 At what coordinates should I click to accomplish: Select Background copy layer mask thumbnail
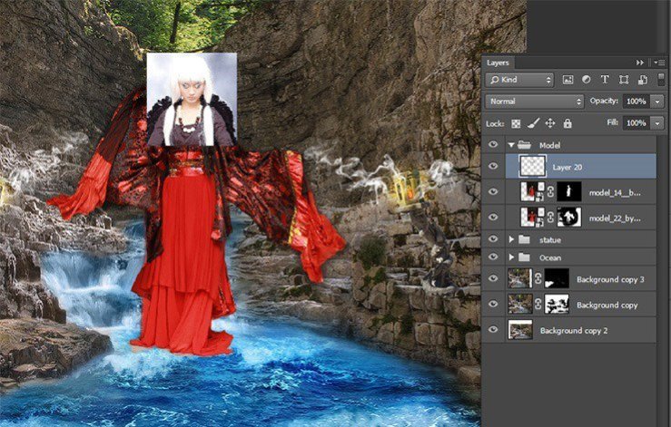[557, 304]
